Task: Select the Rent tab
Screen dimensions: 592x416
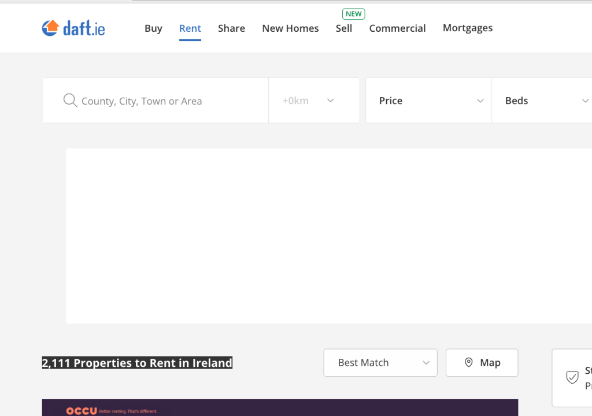Action: [x=190, y=28]
